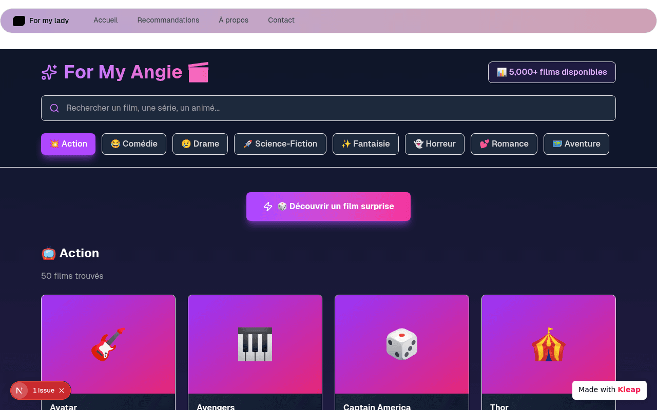
Task: Open the Thor movie card with circus tent
Action: 549,353
